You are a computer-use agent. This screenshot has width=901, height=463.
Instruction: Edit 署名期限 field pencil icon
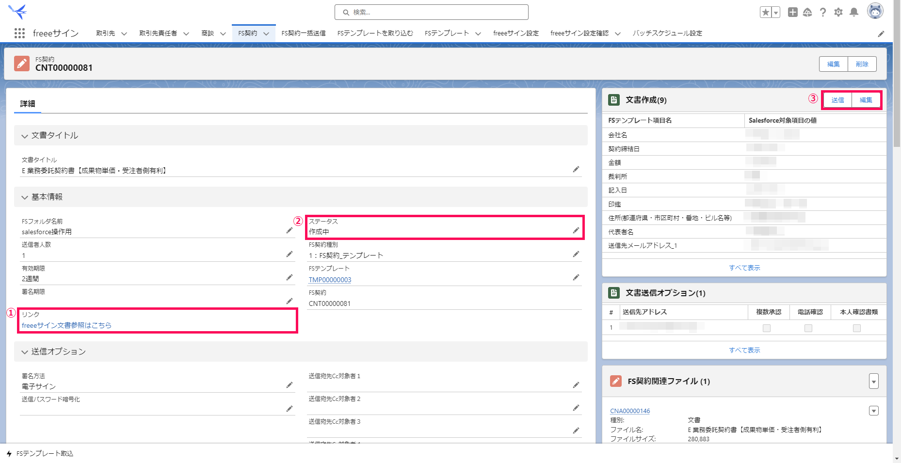pyautogui.click(x=290, y=301)
